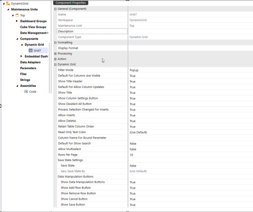253x212 pixels.
Task: Expand the Action section
Action: coord(56,59)
